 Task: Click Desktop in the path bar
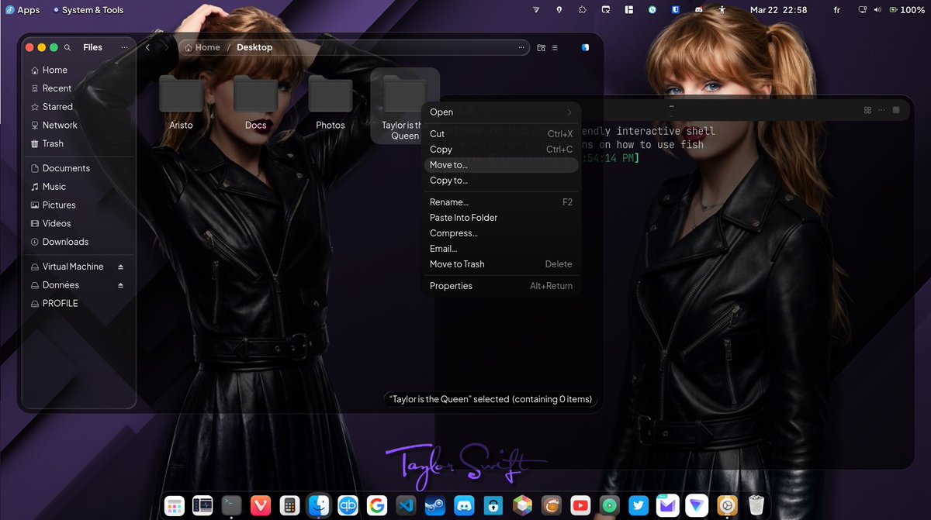click(x=254, y=47)
